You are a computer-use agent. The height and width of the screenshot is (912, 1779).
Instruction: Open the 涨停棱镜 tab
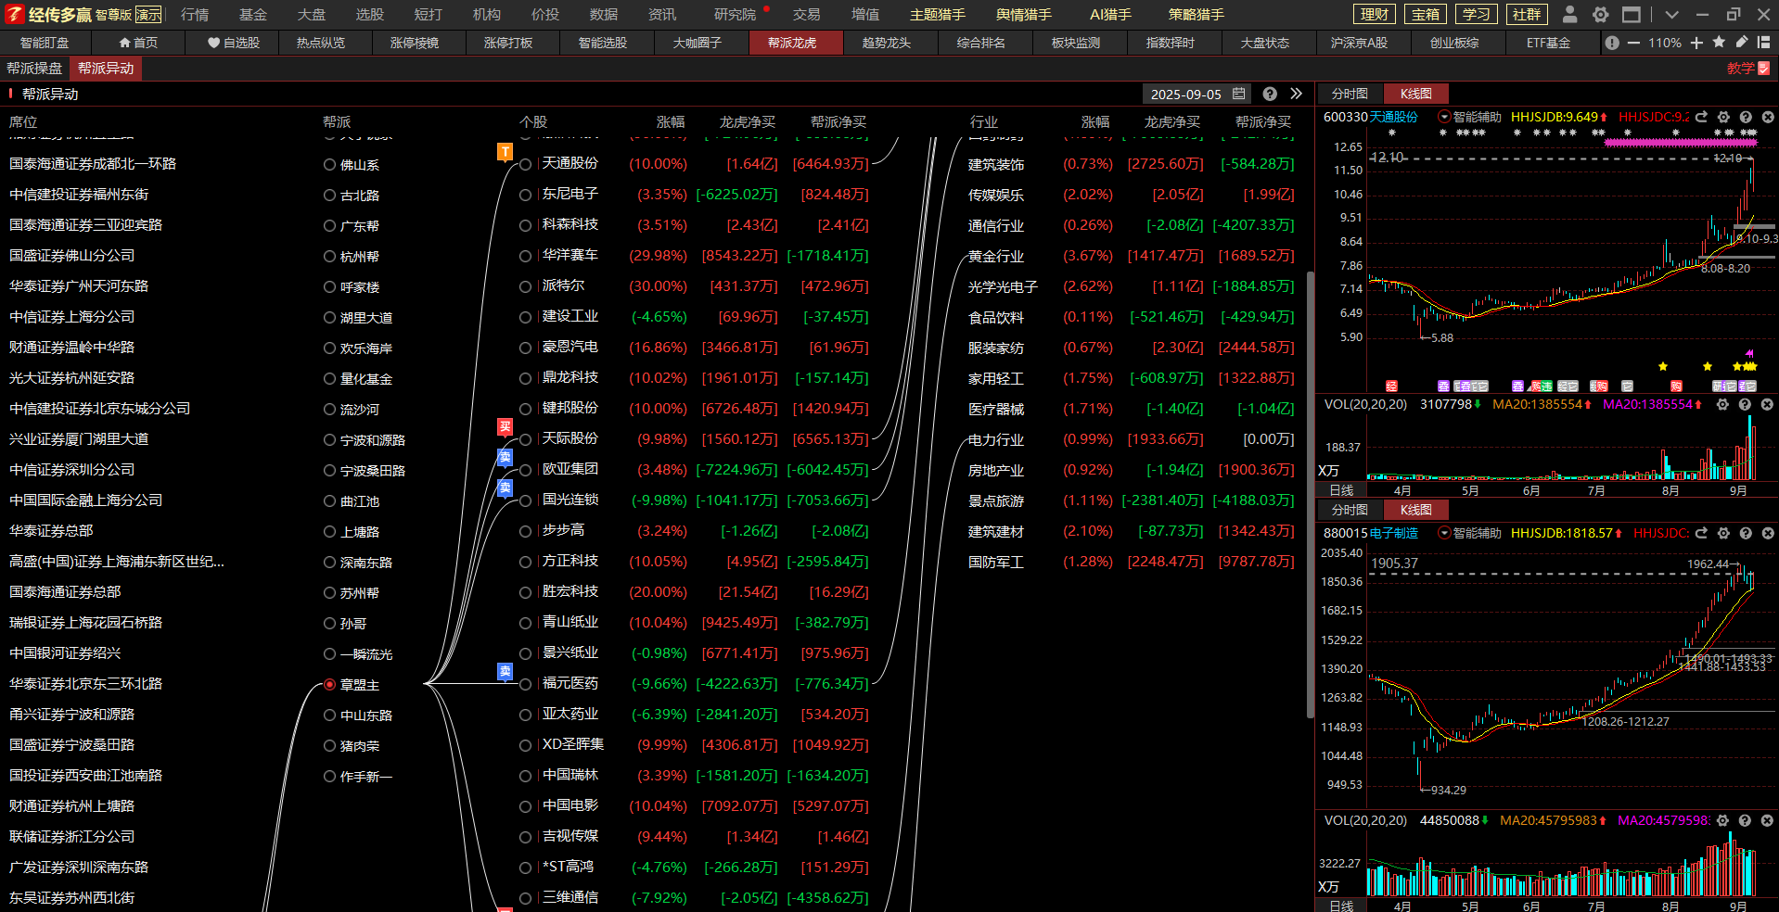click(x=415, y=43)
